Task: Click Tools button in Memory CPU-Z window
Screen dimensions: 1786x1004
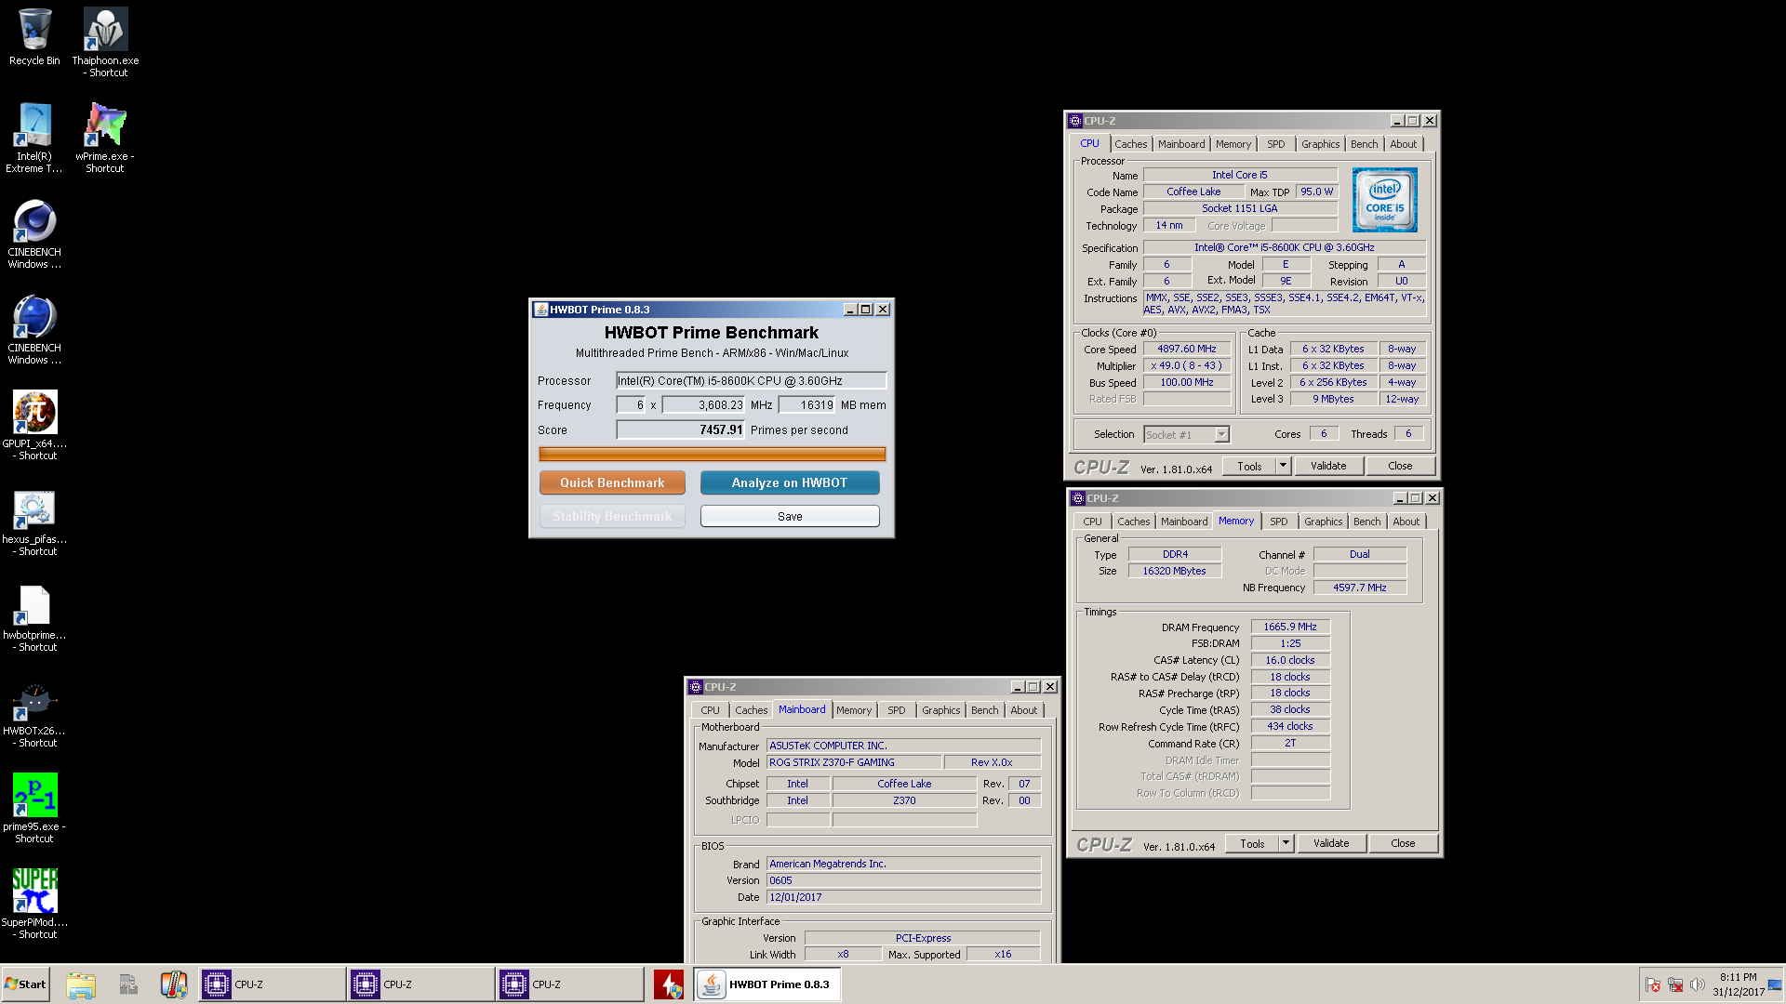Action: coord(1252,843)
